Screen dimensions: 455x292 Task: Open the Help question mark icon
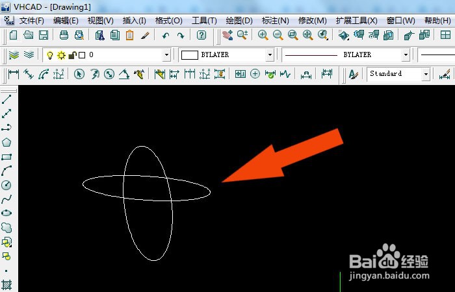[201, 35]
